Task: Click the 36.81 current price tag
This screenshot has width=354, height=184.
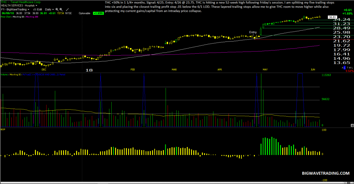Action: click(332, 17)
